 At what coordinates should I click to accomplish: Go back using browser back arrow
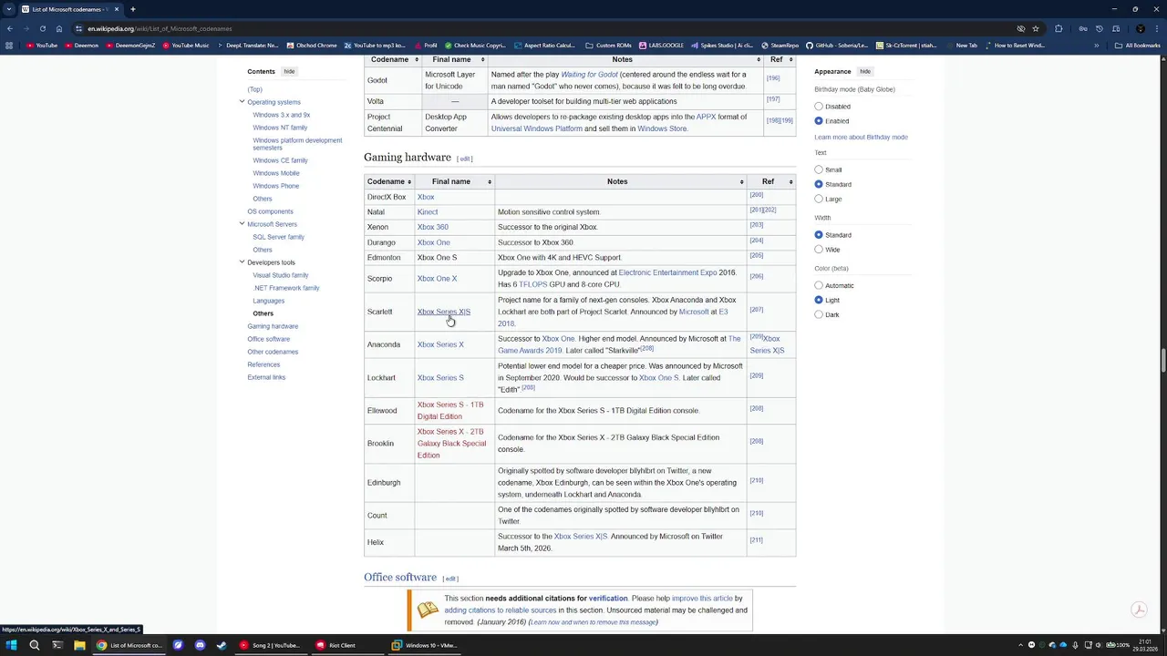click(x=9, y=28)
